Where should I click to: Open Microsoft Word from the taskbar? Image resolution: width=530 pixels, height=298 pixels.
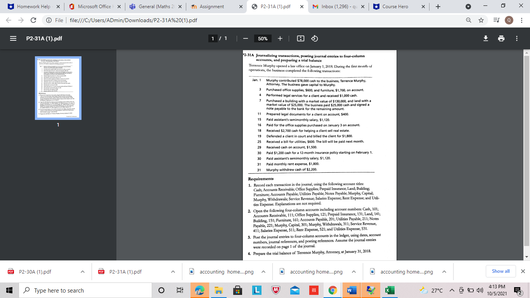(x=351, y=290)
